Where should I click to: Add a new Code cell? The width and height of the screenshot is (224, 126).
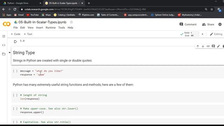coord(15,34)
